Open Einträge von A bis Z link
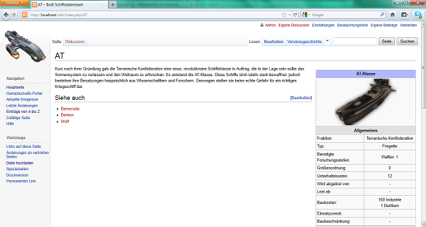 (23, 112)
